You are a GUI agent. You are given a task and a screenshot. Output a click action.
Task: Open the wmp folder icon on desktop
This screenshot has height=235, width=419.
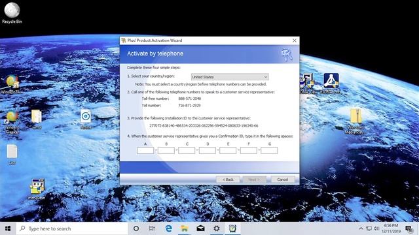coord(37,119)
